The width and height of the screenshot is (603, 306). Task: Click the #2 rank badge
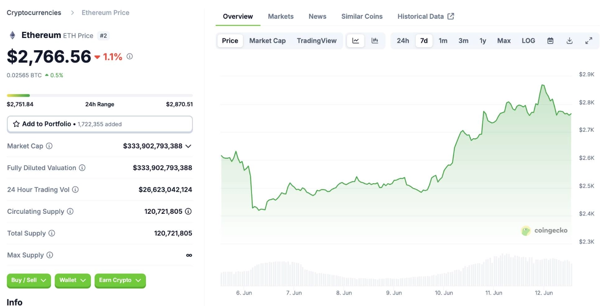(x=104, y=35)
